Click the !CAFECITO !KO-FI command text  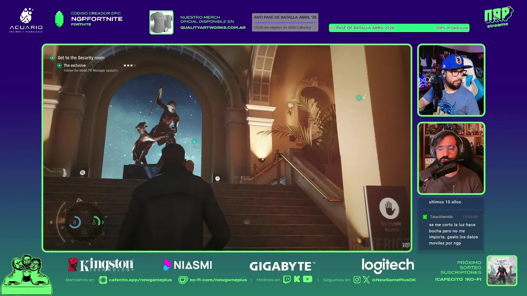pyautogui.click(x=458, y=280)
